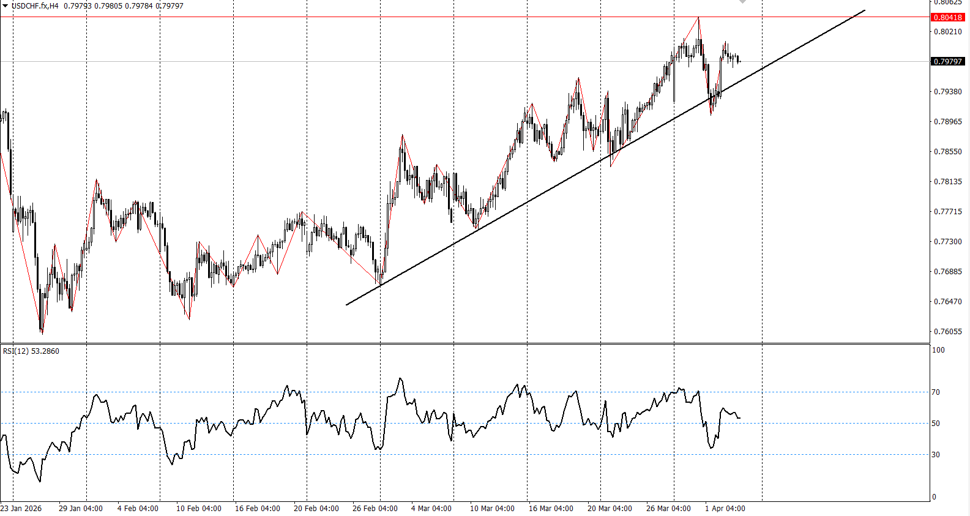970x516 pixels.
Task: Select the red 0.80418 horizontal line price tag
Action: point(947,17)
